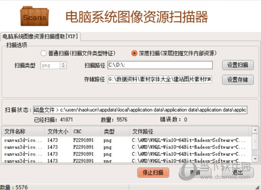
Task: Switch to 电脑系统图像资源扫描提取[VIP] tab
Action: (40, 36)
